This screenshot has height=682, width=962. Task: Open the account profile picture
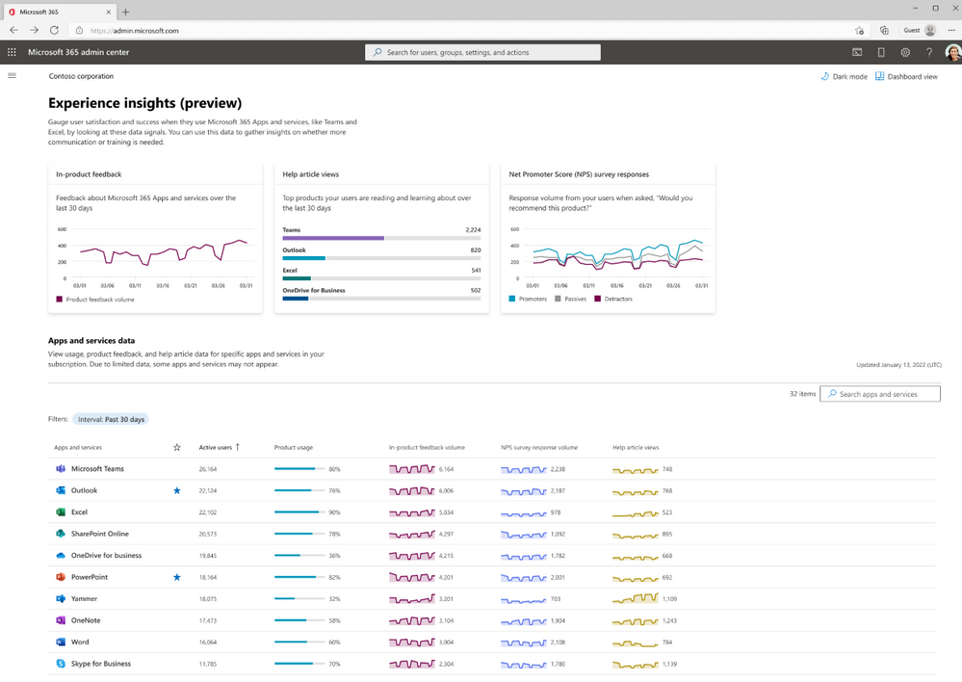[952, 52]
